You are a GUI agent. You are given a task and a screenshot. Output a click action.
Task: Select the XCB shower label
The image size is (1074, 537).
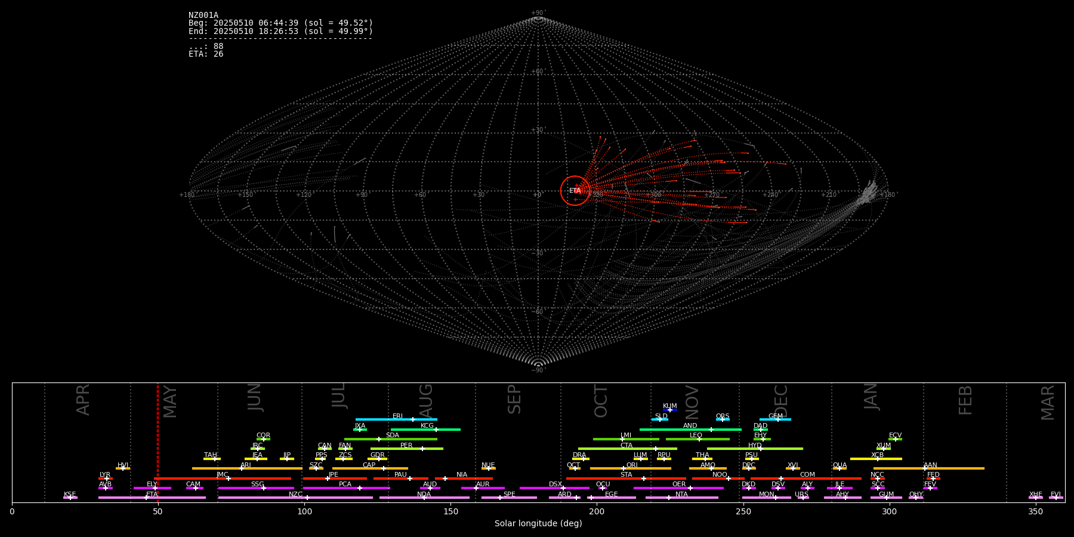coord(878,455)
